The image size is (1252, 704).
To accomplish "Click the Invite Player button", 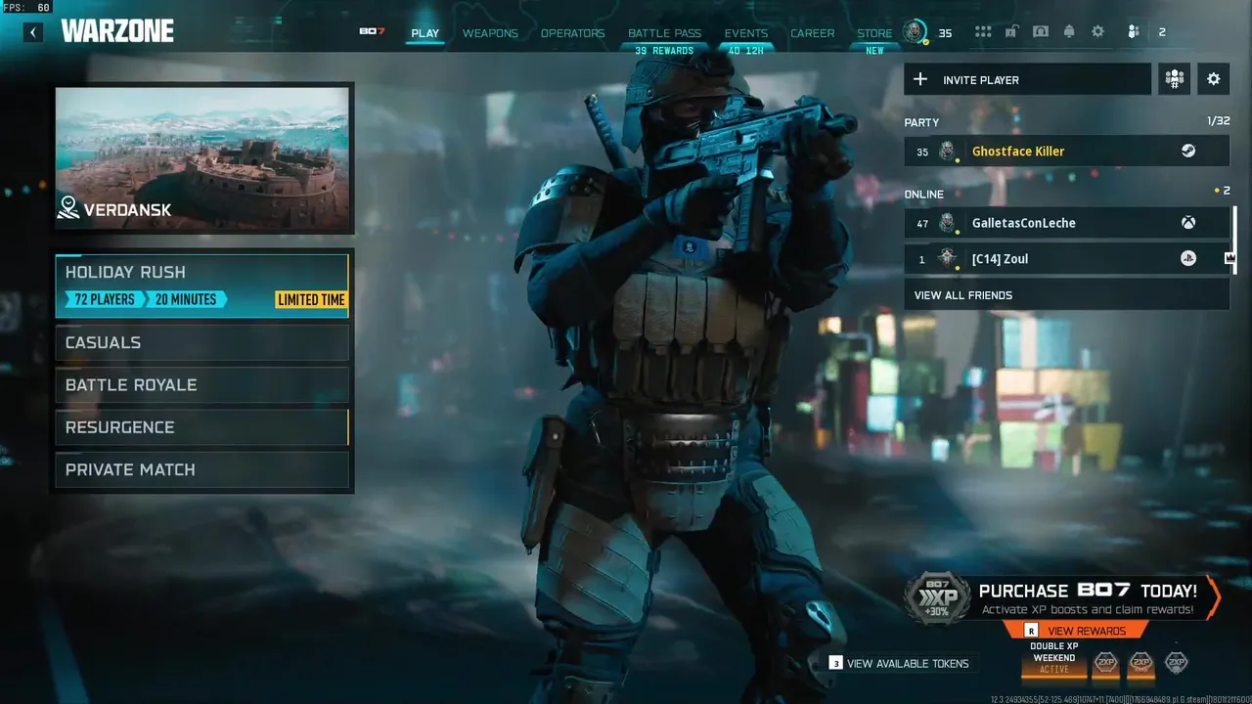I will (x=1027, y=79).
